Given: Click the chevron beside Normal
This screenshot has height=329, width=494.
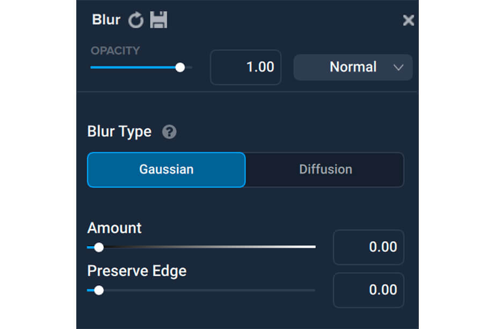Looking at the screenshot, I should pos(398,68).
